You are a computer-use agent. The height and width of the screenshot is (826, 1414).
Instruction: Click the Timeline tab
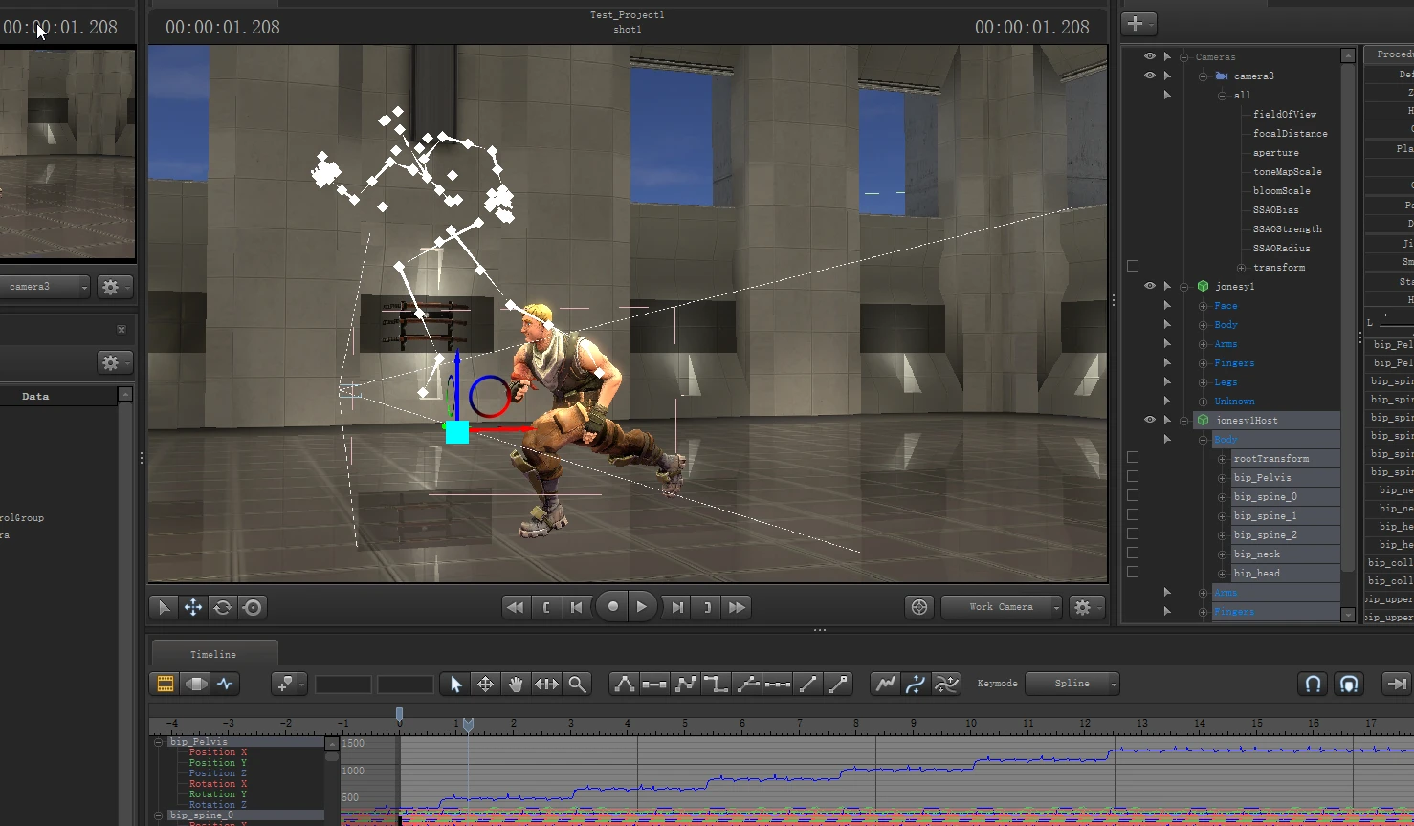(x=213, y=654)
